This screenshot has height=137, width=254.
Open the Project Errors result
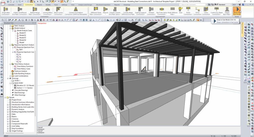tap(17, 100)
